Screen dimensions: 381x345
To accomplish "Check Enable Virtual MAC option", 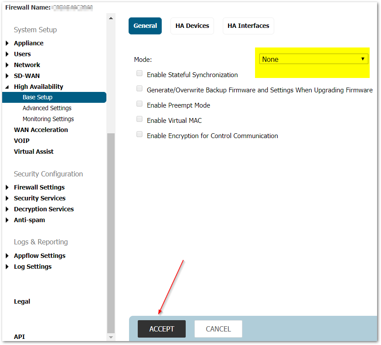I will [139, 119].
